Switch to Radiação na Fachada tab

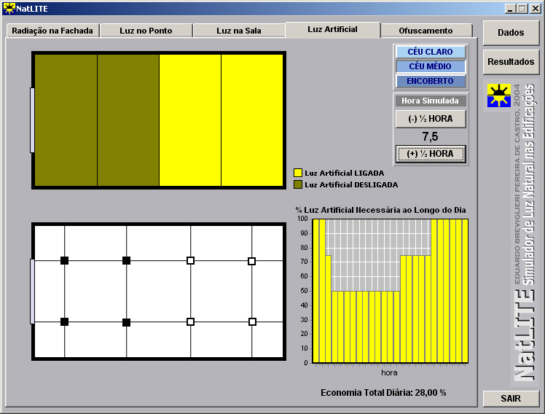(52, 31)
